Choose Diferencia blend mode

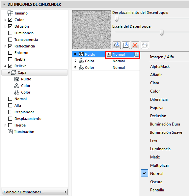pyautogui.click(x=159, y=99)
